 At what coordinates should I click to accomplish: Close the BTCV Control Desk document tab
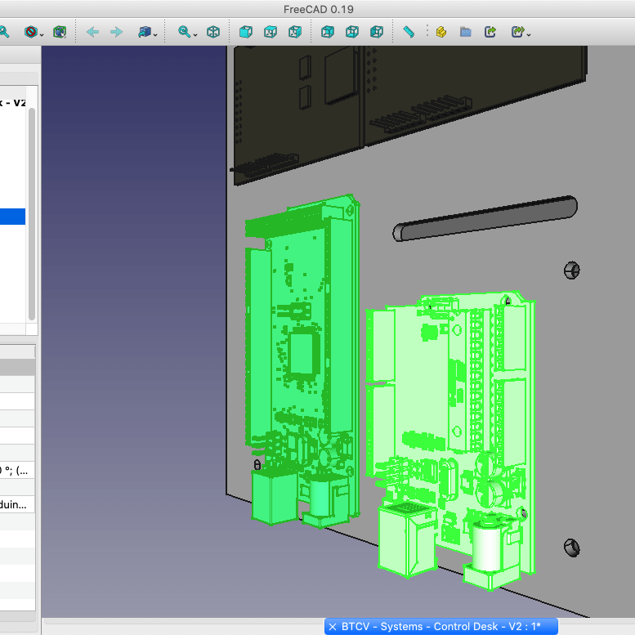click(333, 627)
